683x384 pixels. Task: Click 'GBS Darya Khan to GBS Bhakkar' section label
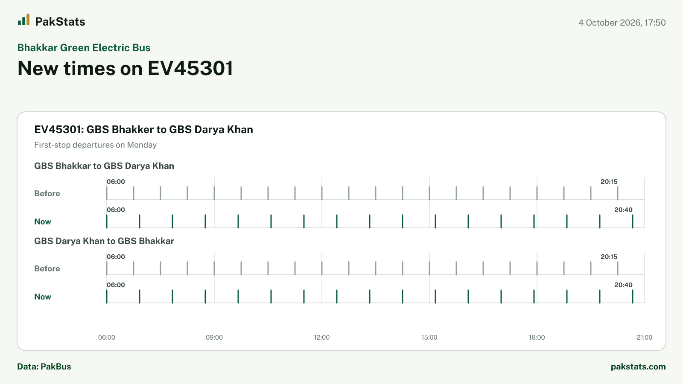pyautogui.click(x=104, y=241)
